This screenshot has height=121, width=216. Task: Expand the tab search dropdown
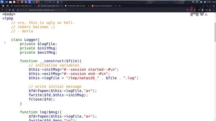[x=204, y=6]
